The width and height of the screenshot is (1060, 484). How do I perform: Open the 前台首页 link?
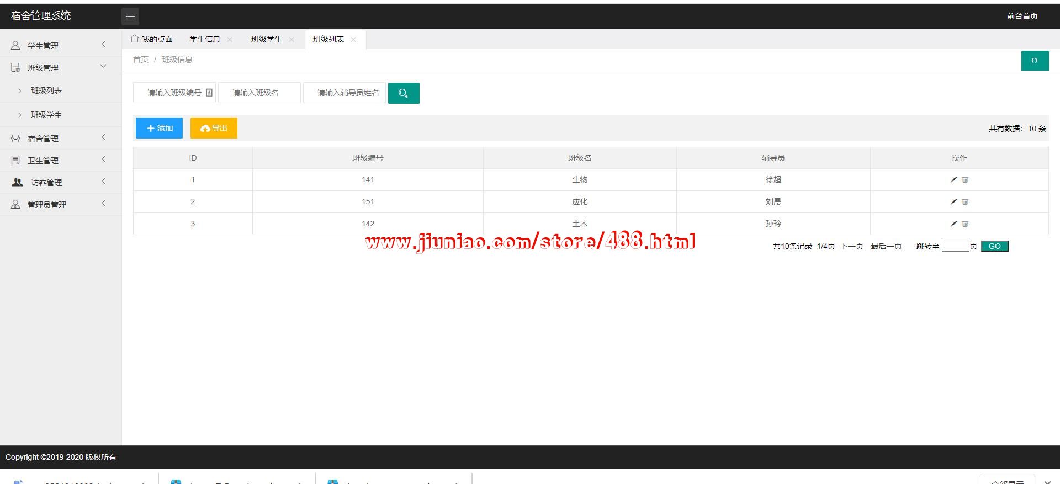pos(1022,16)
